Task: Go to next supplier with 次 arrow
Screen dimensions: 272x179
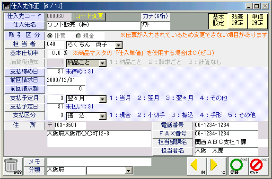Action: (216, 166)
